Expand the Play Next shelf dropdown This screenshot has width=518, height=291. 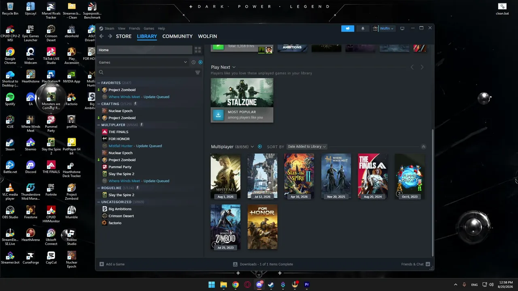pos(234,67)
